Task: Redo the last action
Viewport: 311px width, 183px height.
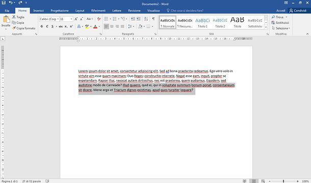Action: point(20,3)
